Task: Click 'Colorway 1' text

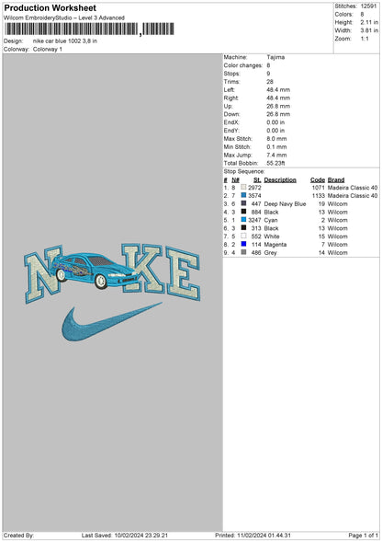Action: click(x=48, y=49)
